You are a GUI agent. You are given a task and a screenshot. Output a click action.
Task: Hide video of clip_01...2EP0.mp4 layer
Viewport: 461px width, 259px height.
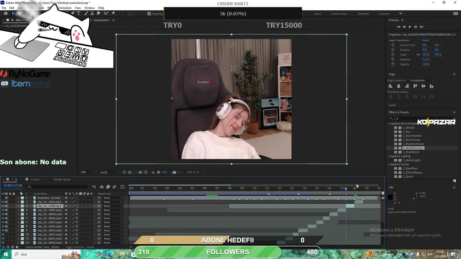(x=3, y=202)
